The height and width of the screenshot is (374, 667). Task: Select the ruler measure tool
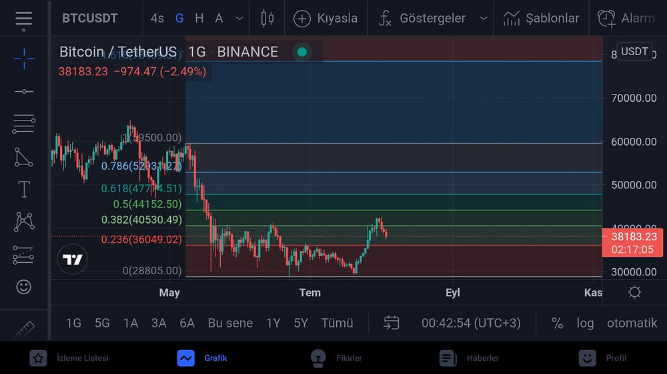point(24,329)
